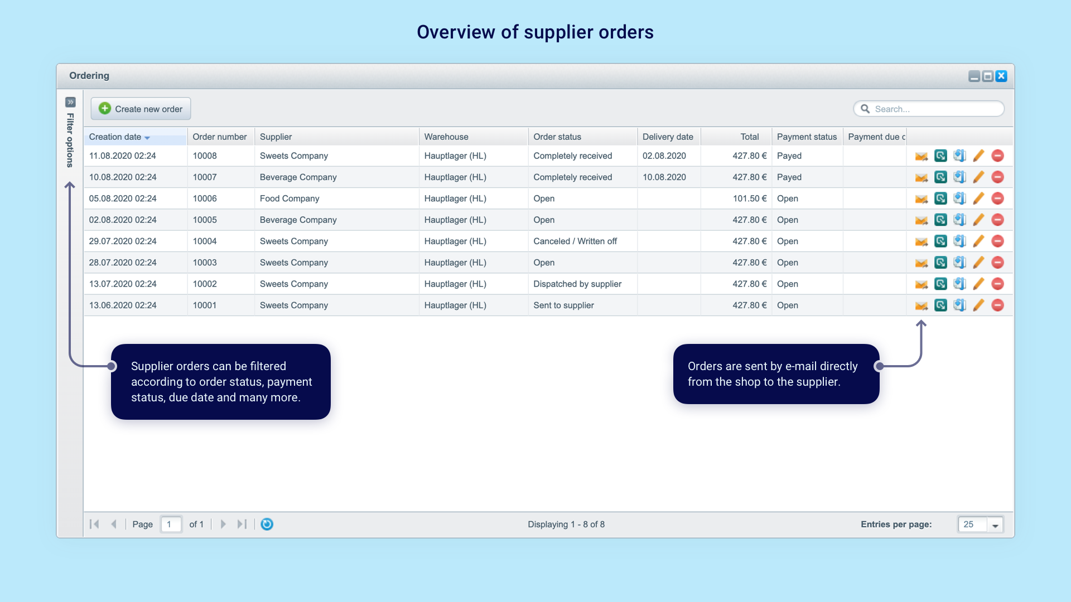Screen dimensions: 1071x602
Task: Create a new order
Action: click(141, 109)
